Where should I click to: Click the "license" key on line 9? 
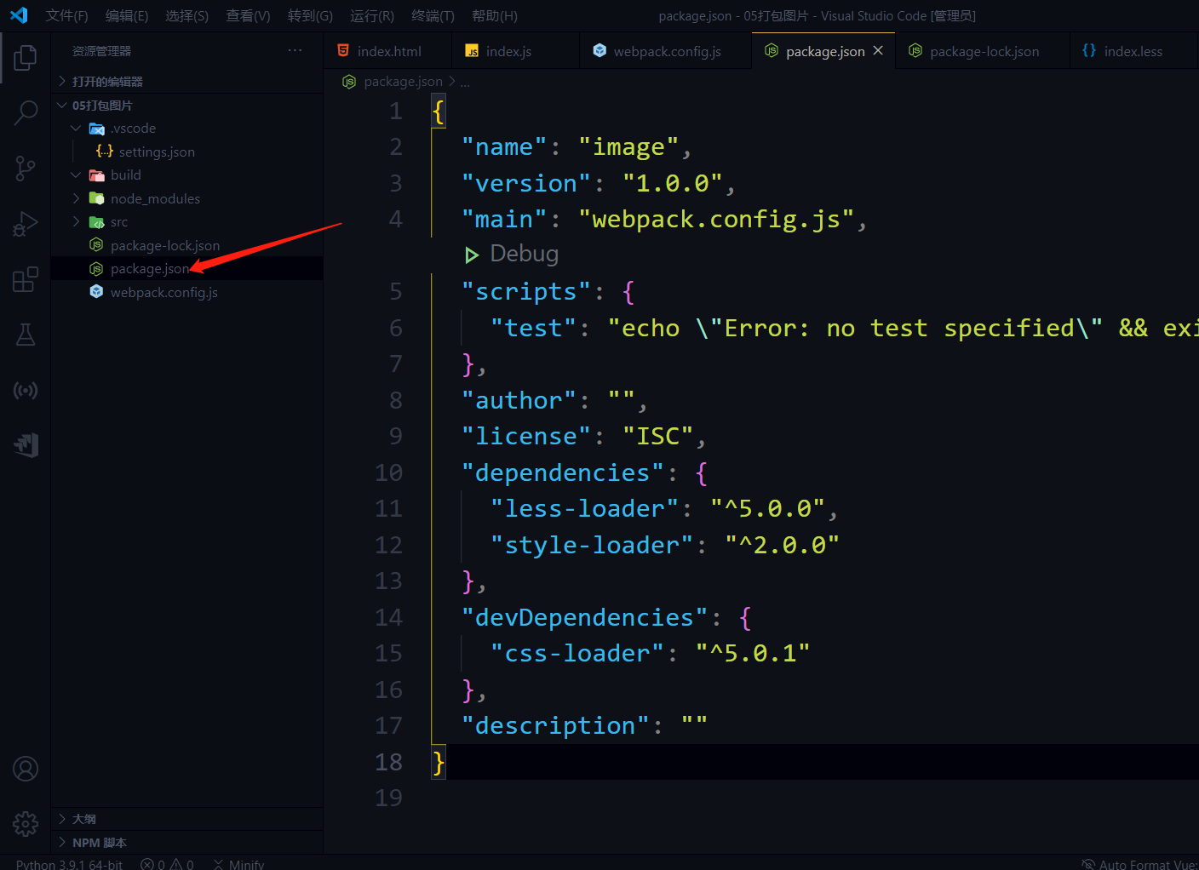click(525, 436)
